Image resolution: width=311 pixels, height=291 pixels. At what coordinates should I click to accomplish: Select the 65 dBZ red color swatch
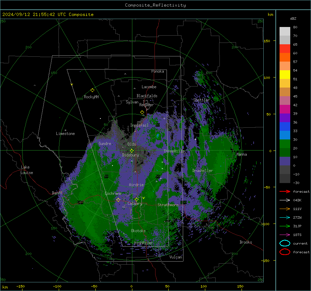[285, 48]
